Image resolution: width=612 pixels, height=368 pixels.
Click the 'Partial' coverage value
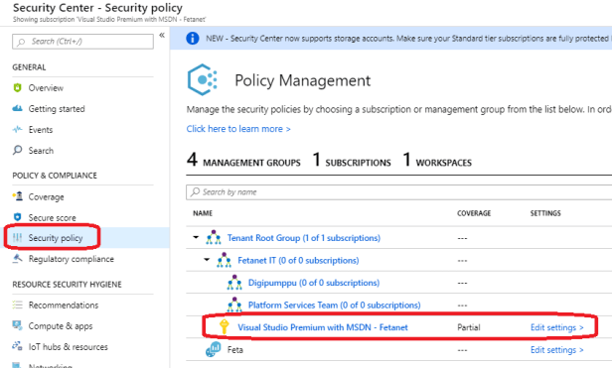[x=469, y=327]
